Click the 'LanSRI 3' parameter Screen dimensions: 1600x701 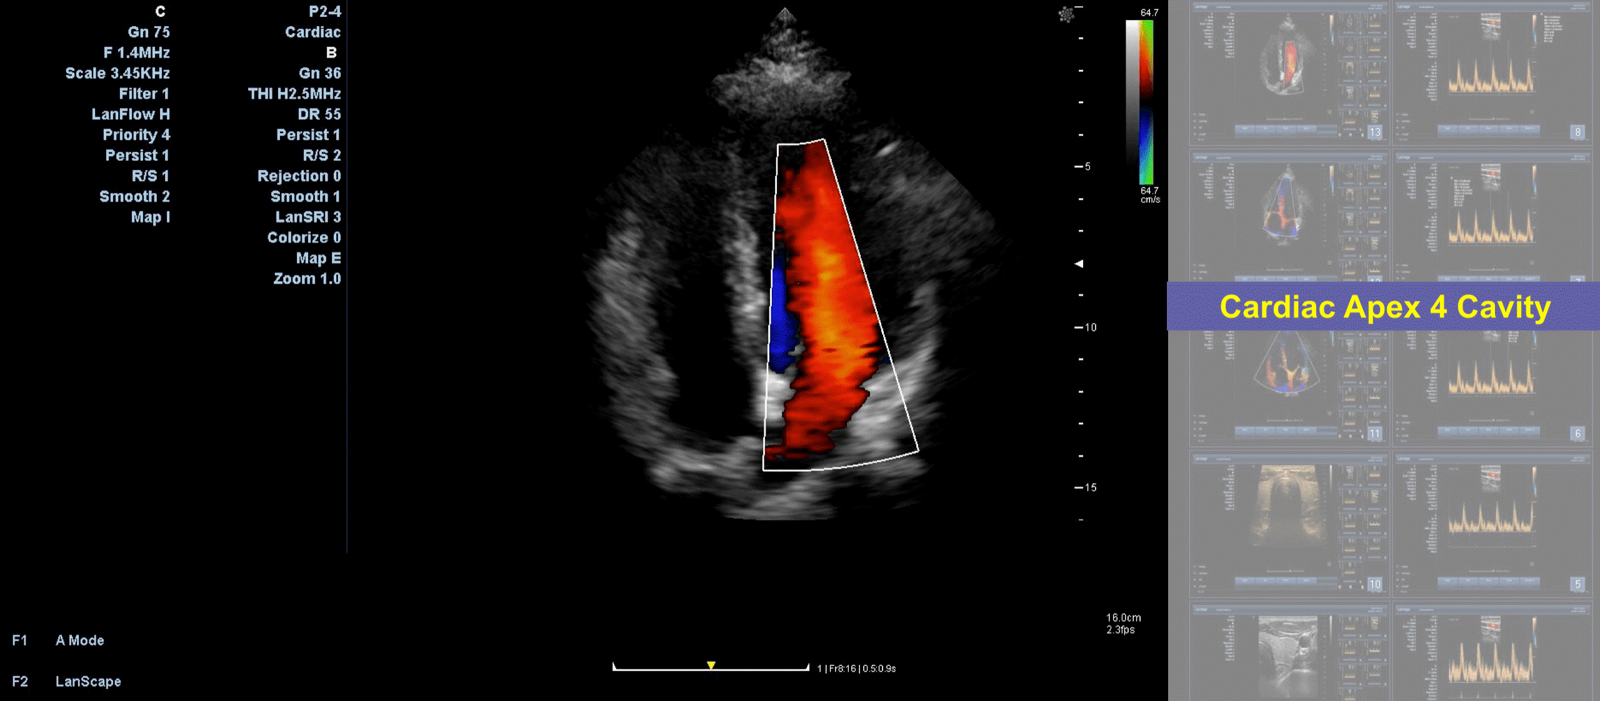pos(308,217)
